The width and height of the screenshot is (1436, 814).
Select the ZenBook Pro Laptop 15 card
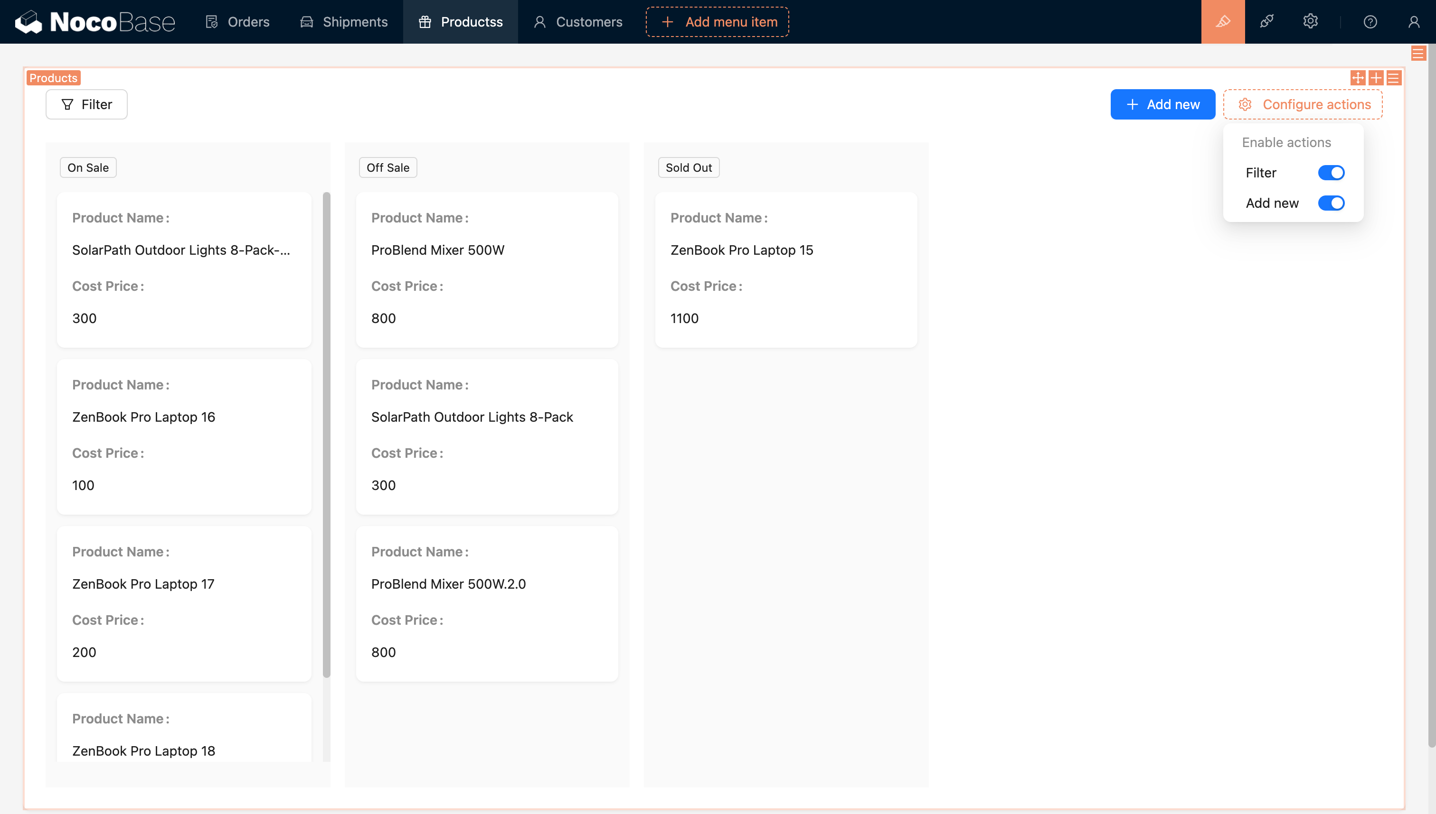(786, 270)
